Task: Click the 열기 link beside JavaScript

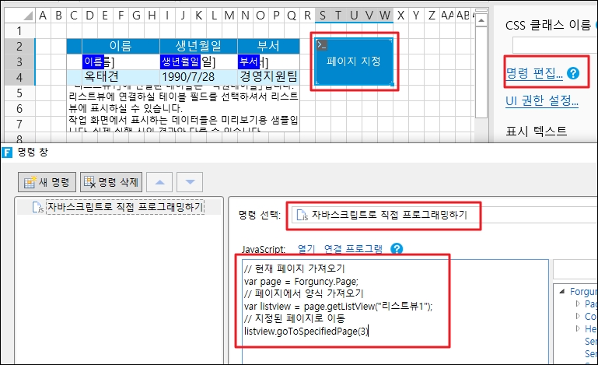Action: 306,249
